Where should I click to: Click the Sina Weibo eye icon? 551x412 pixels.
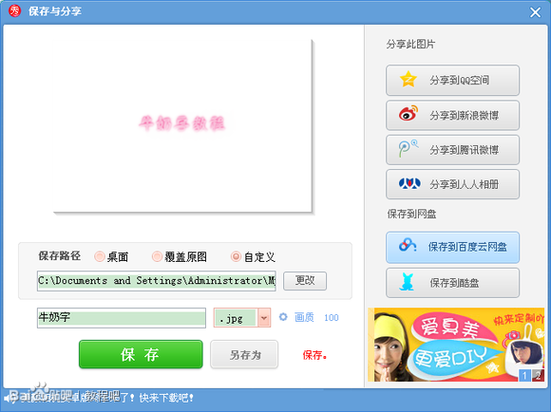[408, 114]
